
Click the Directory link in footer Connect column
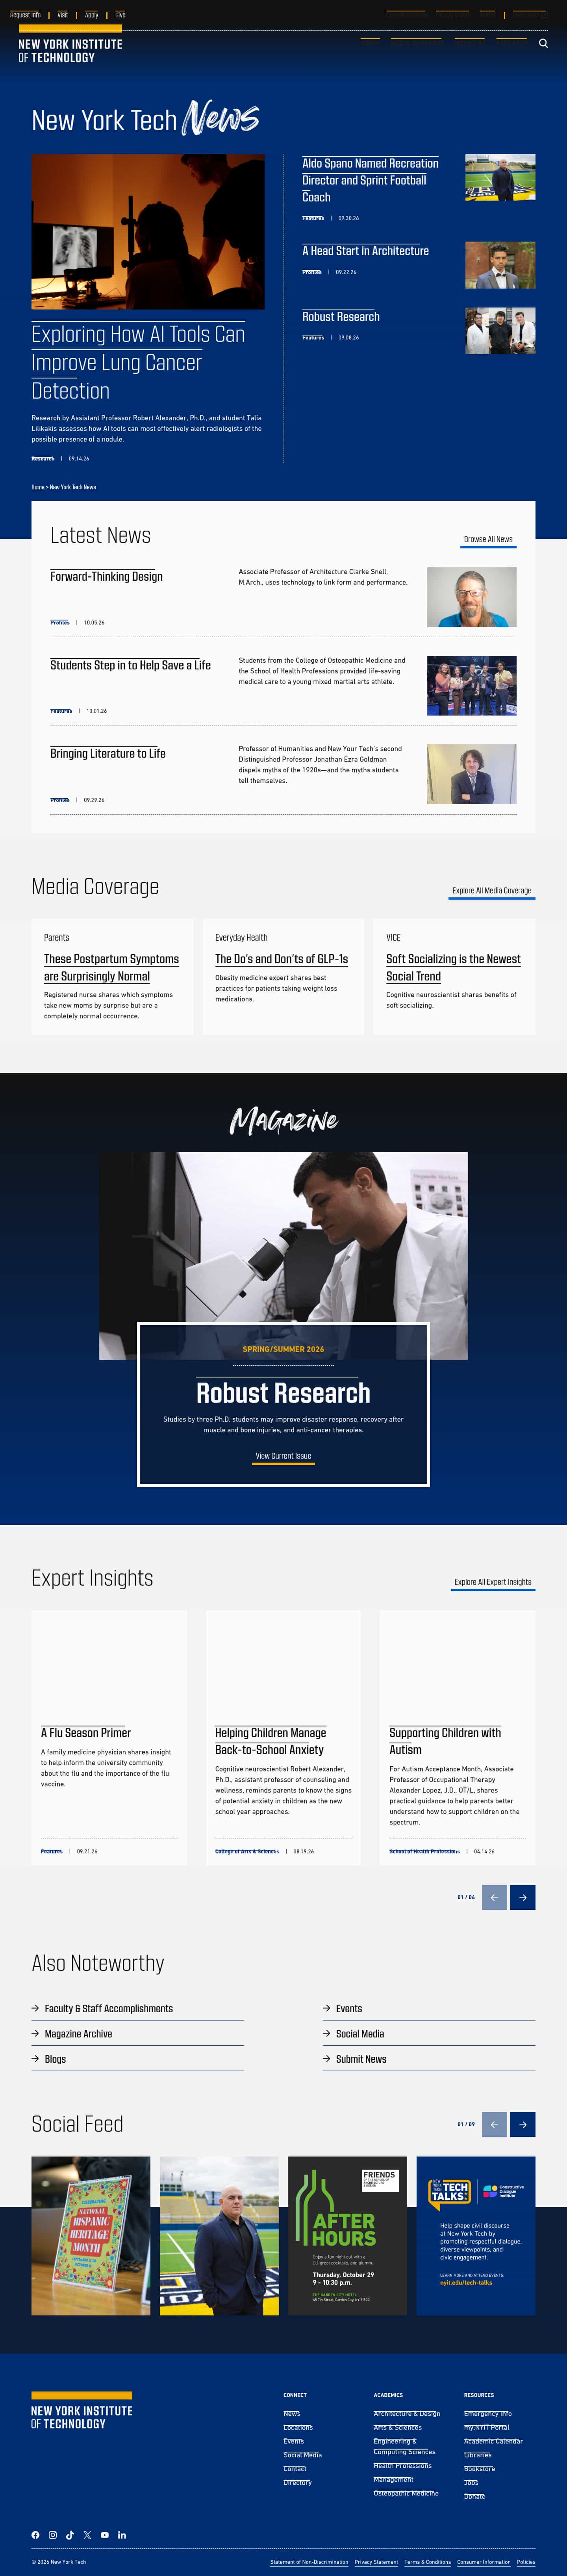297,2482
